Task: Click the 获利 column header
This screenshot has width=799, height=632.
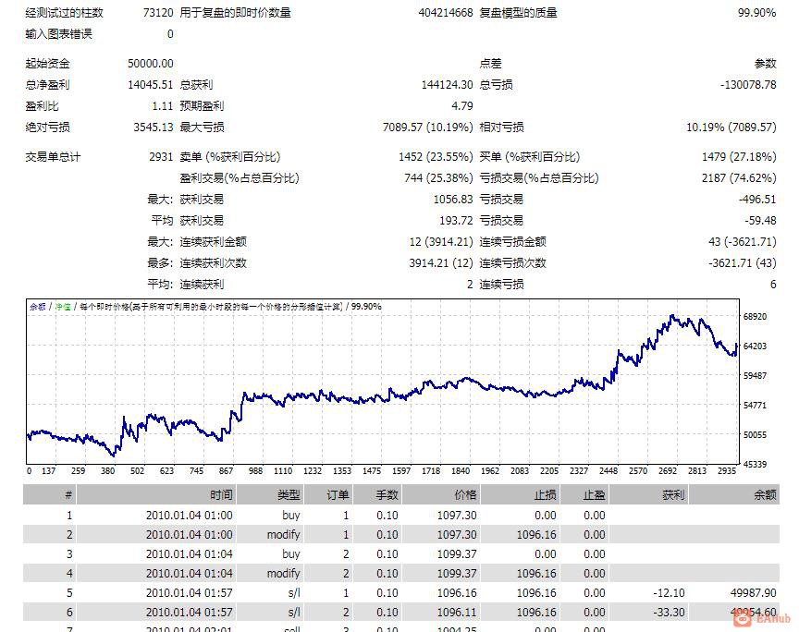Action: [x=672, y=494]
